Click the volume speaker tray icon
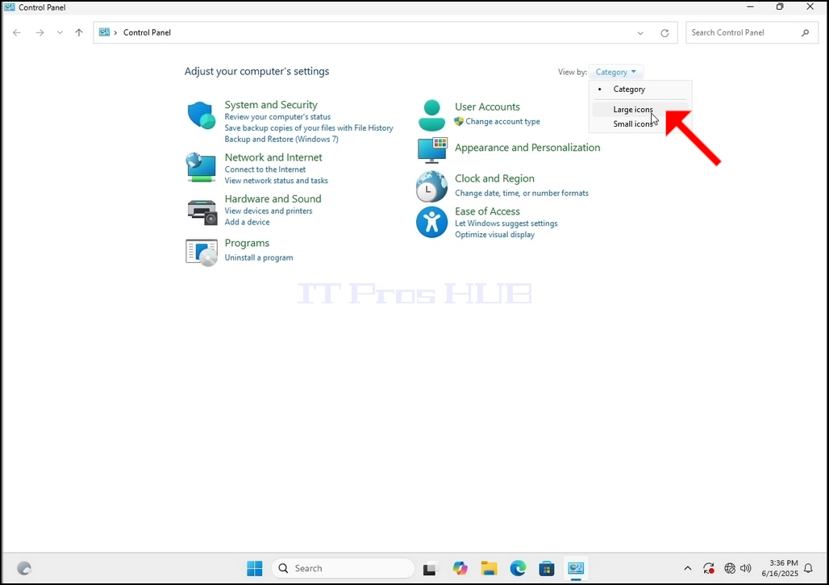This screenshot has height=585, width=829. coord(746,568)
